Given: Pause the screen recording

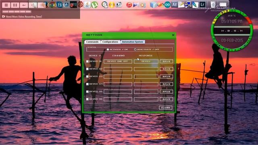Looking at the screenshot, I should pyautogui.click(x=15, y=5).
